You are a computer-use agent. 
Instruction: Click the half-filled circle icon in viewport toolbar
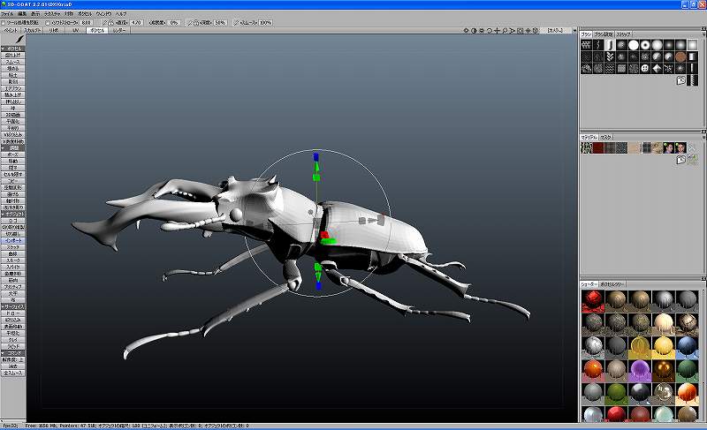pyautogui.click(x=474, y=31)
